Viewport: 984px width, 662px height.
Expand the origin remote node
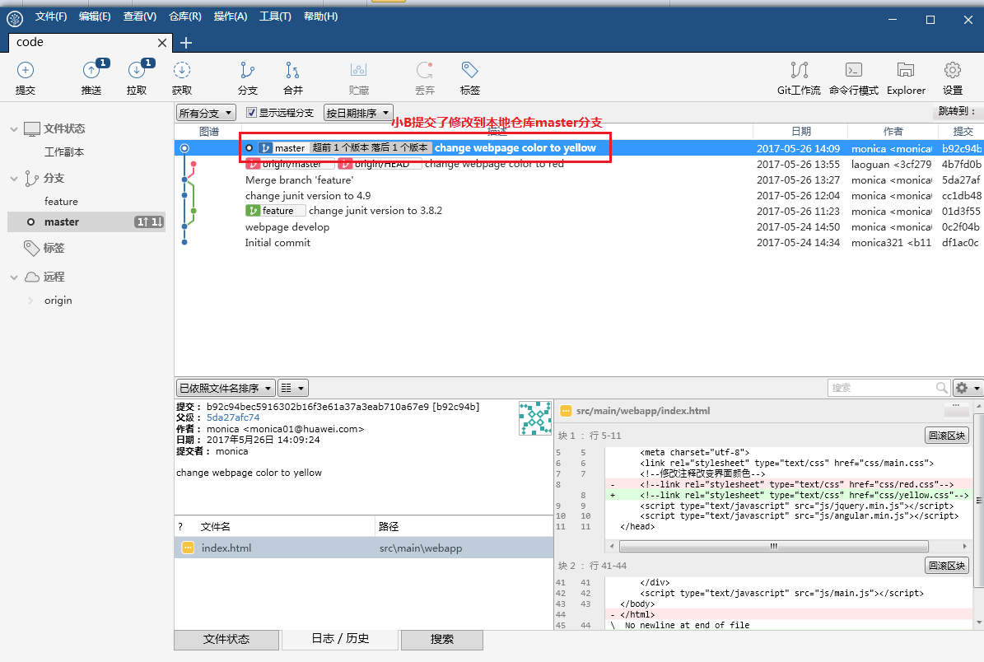coord(30,301)
